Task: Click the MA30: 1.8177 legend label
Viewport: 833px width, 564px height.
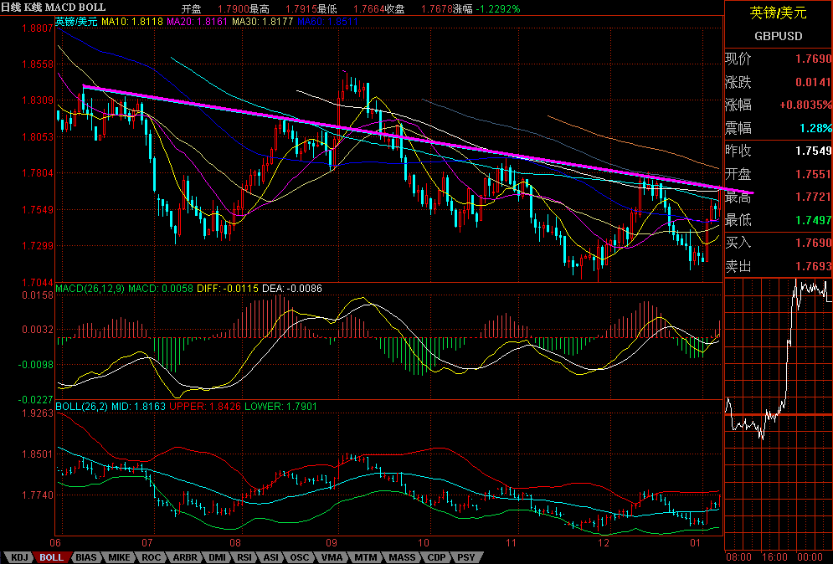Action: point(262,22)
